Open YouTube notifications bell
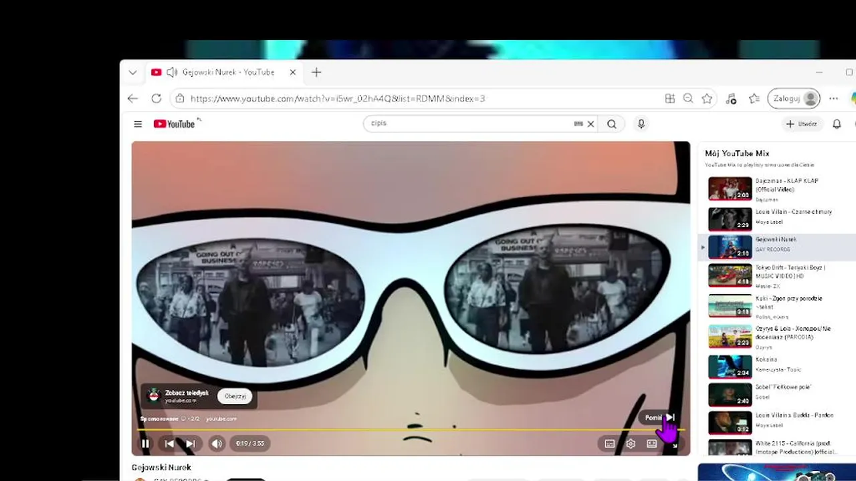Image resolution: width=856 pixels, height=481 pixels. (x=837, y=124)
